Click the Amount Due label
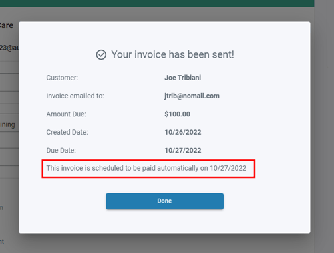Image resolution: width=334 pixels, height=253 pixels. point(66,114)
